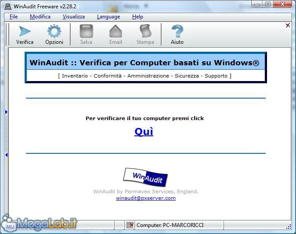
Task: Open the Opzioni gear settings
Action: (54, 35)
